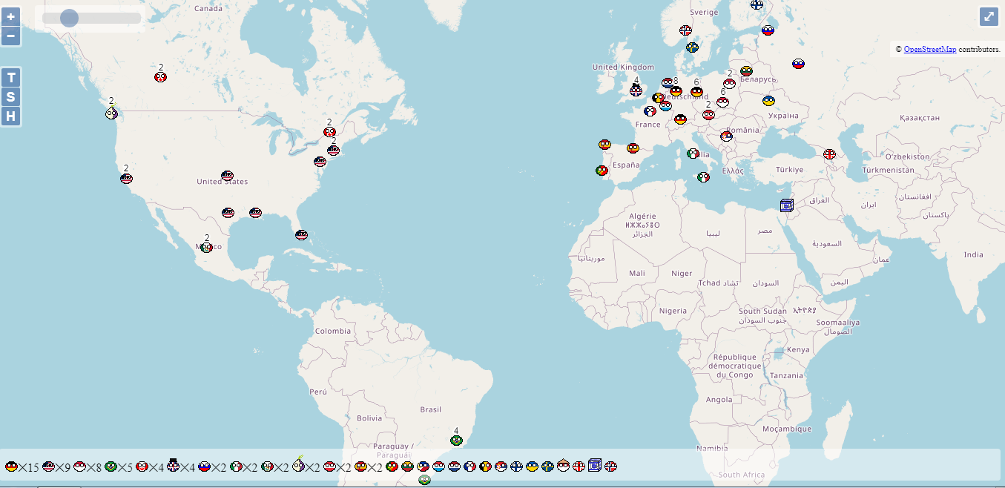
Task: Click USA ×9 ball in the legend
Action: click(49, 466)
